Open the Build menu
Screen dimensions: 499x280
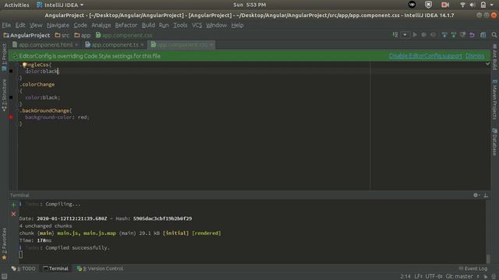[148, 25]
